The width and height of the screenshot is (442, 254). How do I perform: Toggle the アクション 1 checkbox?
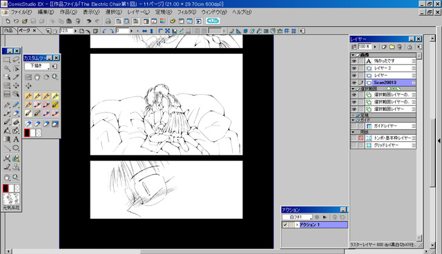click(x=285, y=225)
